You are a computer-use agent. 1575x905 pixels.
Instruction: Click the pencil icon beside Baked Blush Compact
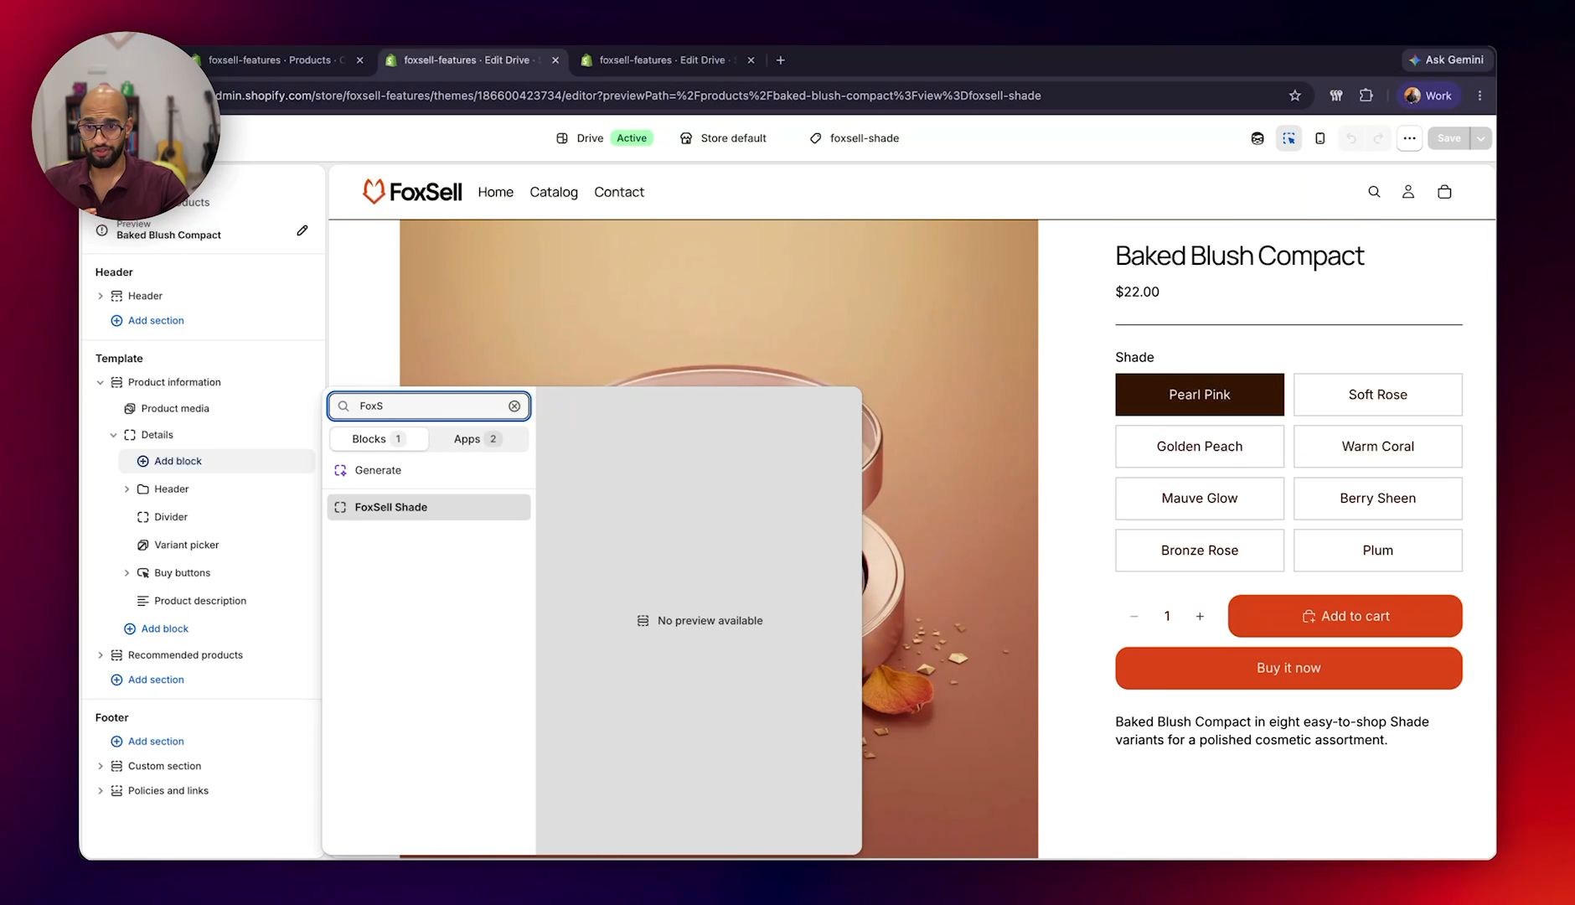coord(302,230)
